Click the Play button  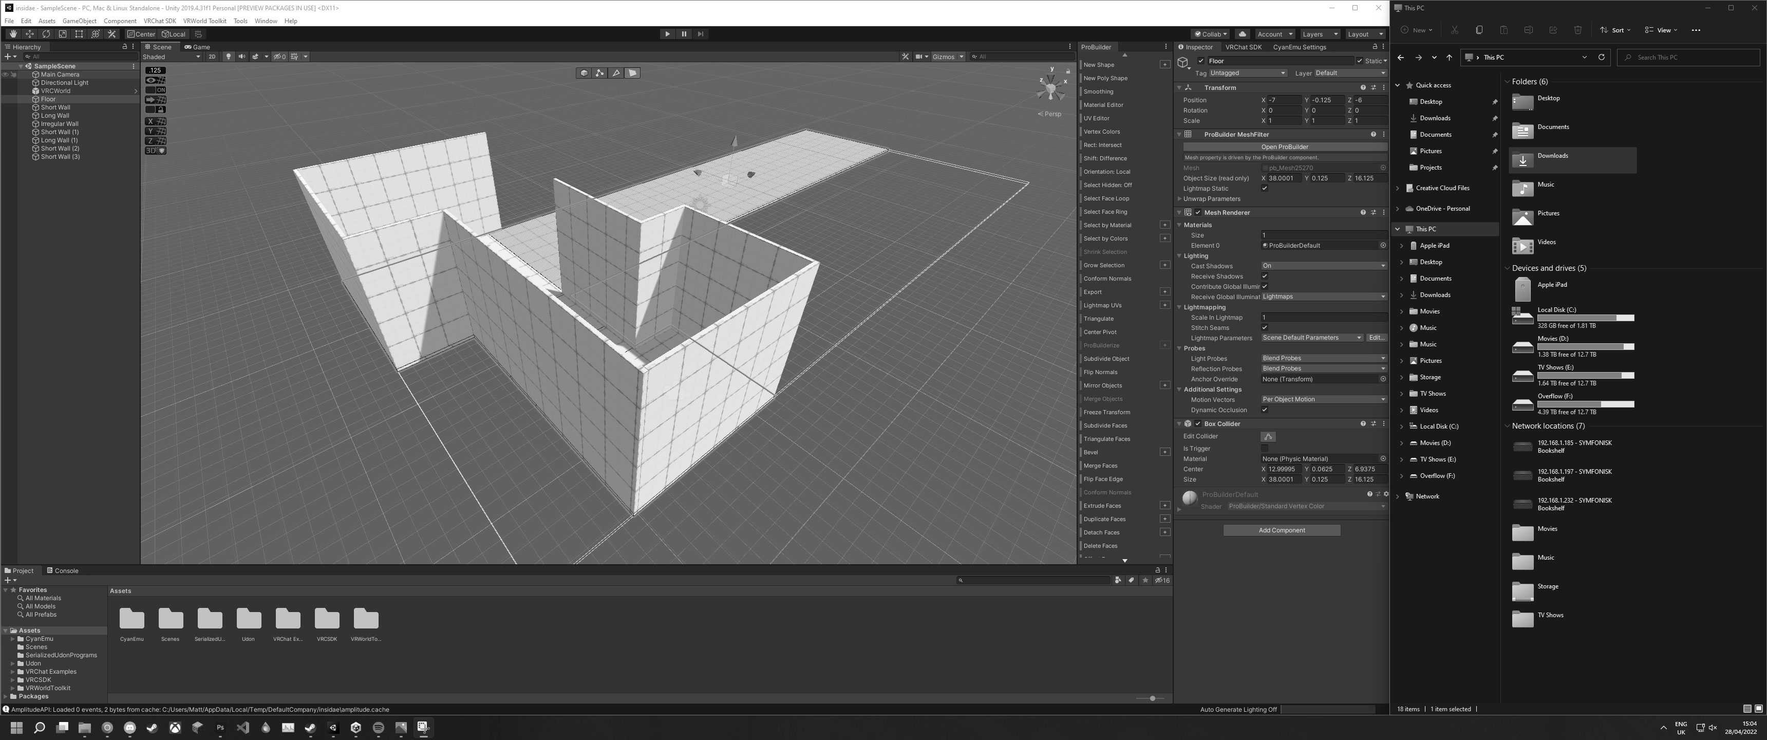667,33
